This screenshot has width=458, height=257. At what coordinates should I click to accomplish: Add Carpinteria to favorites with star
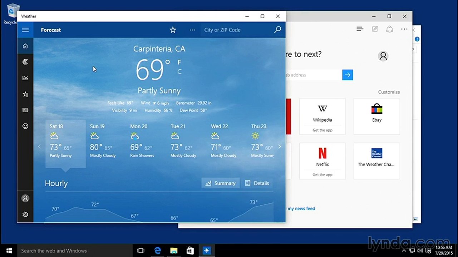click(x=173, y=30)
